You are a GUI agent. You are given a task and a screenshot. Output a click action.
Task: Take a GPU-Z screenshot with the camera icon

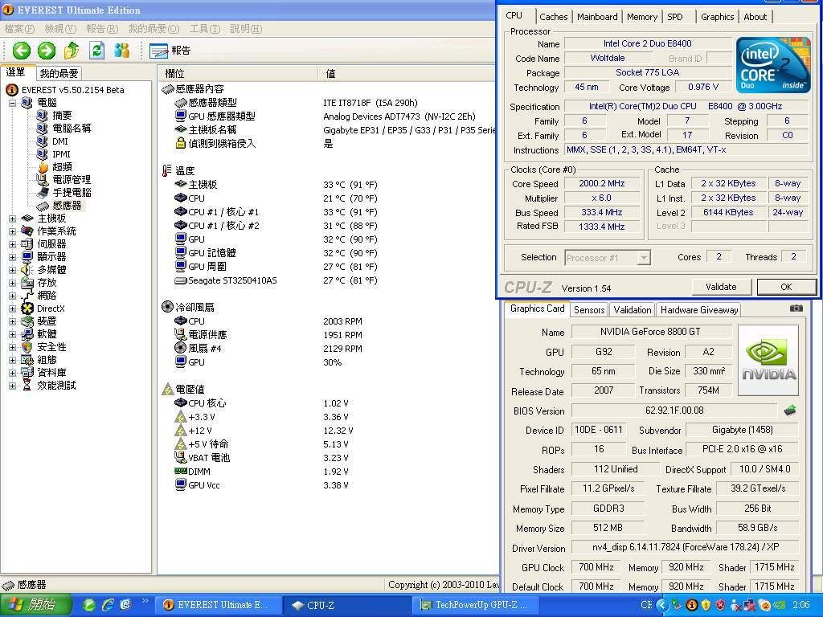point(796,308)
